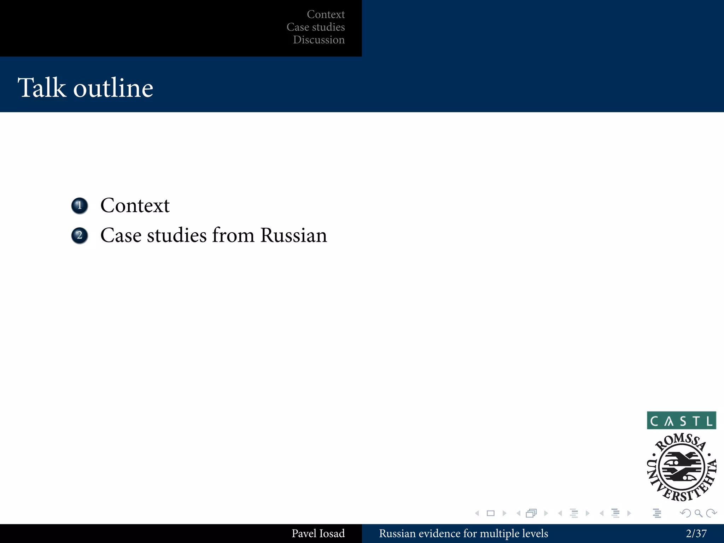Image resolution: width=724 pixels, height=543 pixels.
Task: Go to the previous slide arrow
Action: (477, 513)
